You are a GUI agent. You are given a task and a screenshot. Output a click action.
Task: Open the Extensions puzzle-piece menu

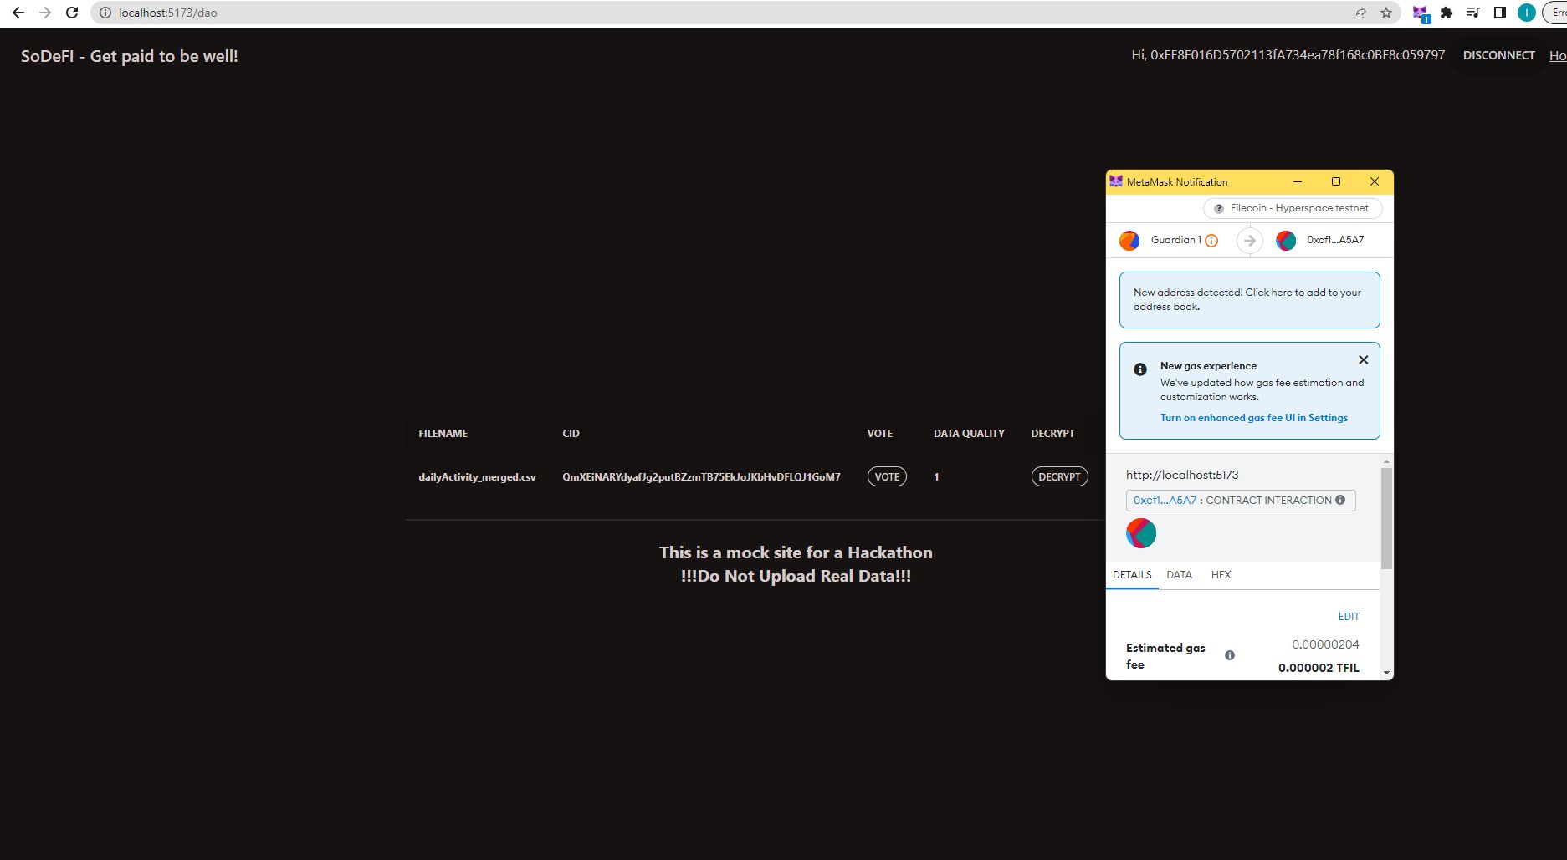pyautogui.click(x=1446, y=13)
